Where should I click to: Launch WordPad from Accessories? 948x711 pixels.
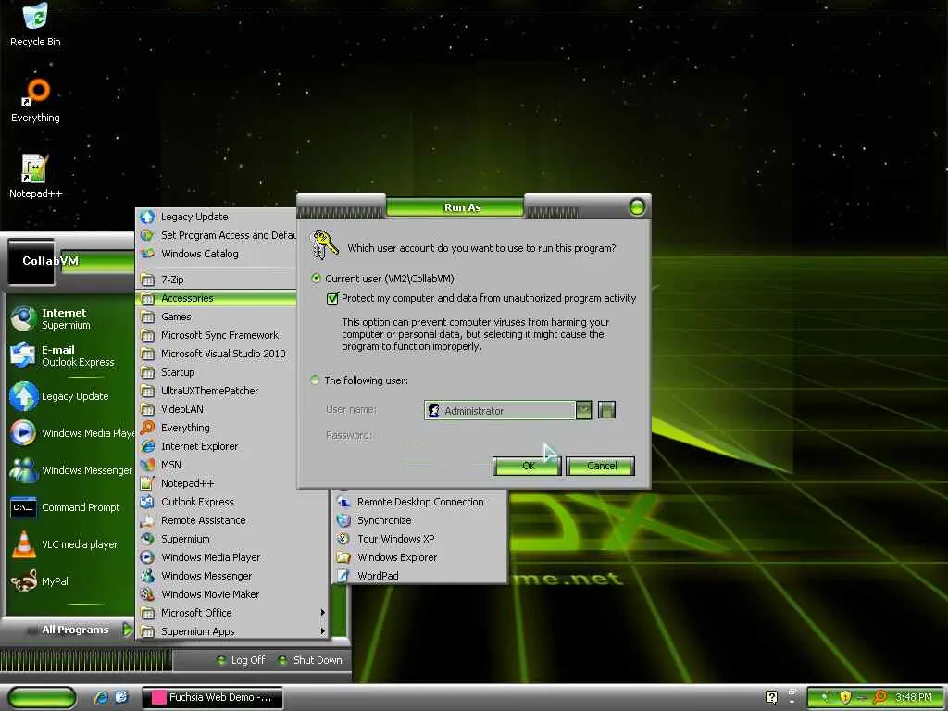[x=421, y=576]
